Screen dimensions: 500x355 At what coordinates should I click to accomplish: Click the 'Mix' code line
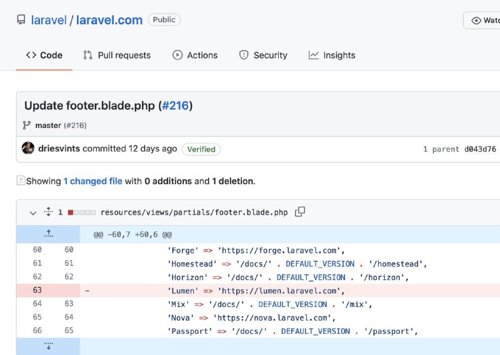pos(270,304)
